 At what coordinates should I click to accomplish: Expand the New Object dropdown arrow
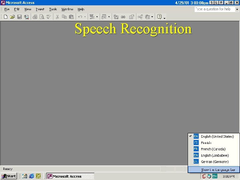pos(152,17)
